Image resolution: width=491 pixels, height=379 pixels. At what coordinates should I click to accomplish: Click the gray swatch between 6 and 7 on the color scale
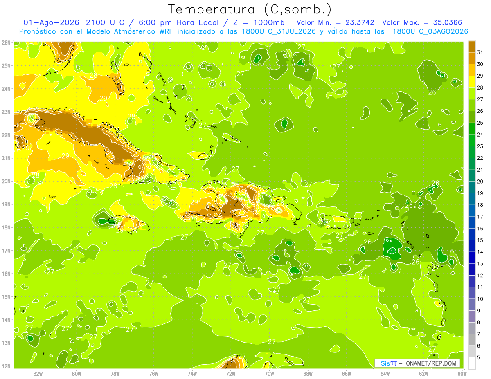tap(472, 340)
